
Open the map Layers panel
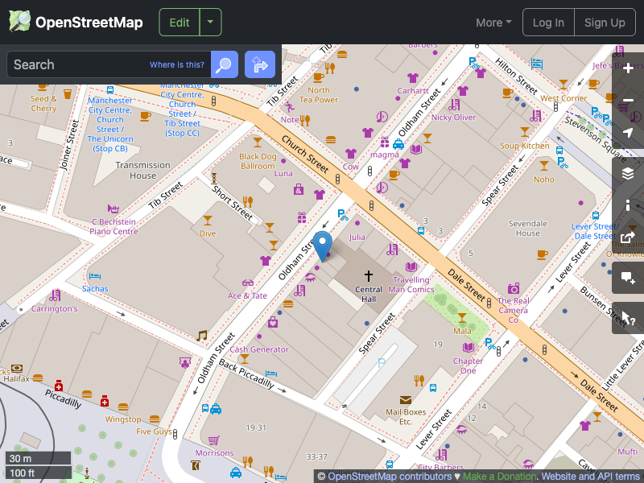tap(628, 173)
